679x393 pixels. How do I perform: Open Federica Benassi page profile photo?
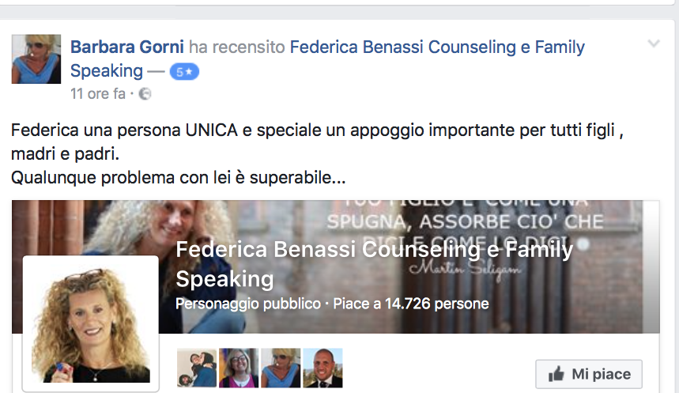click(x=90, y=323)
